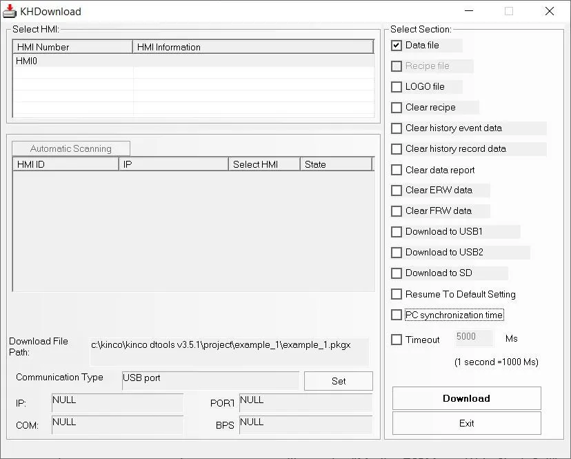Check Download to USB2

[397, 253]
